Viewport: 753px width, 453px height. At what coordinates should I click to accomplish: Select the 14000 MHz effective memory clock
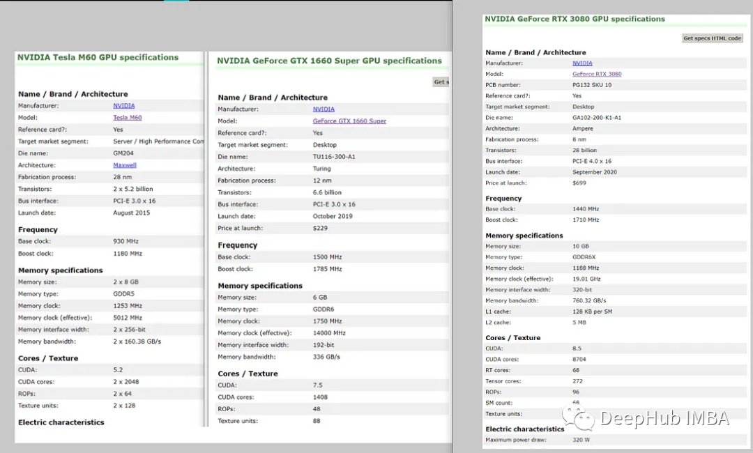tap(329, 333)
